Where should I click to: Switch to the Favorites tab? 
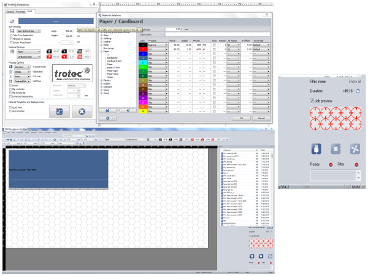(21, 12)
